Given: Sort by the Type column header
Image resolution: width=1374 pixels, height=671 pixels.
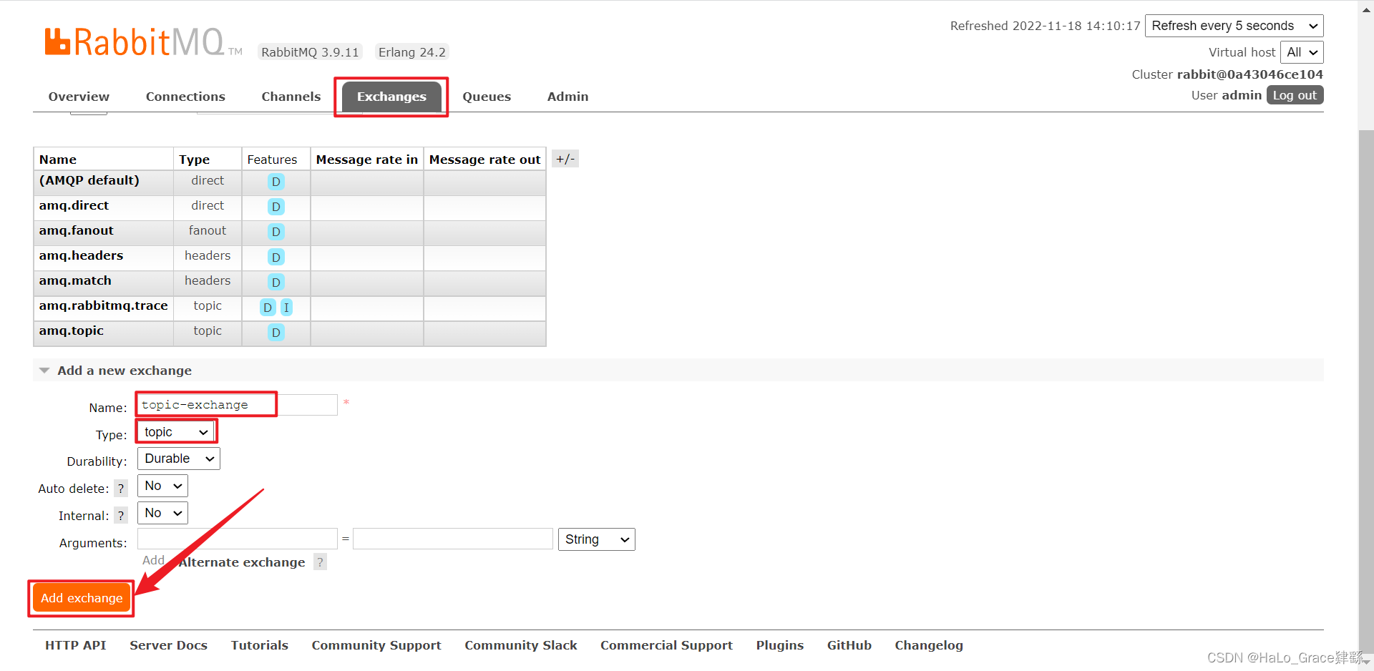Looking at the screenshot, I should click(195, 160).
